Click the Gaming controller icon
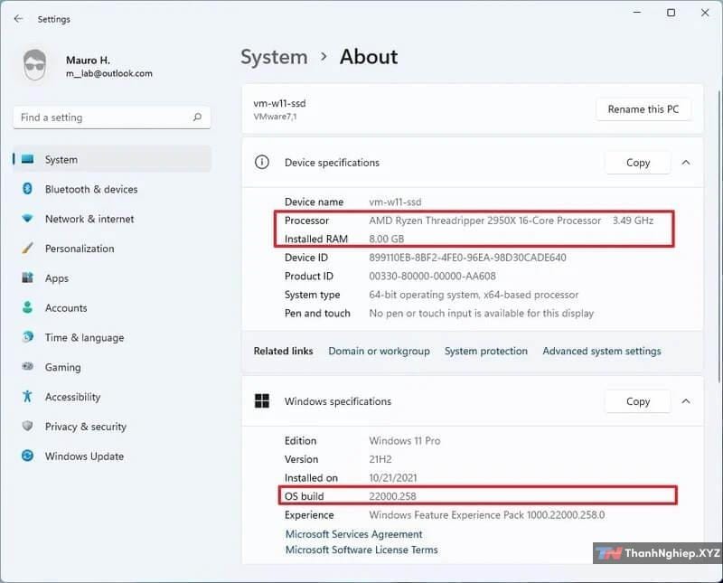The width and height of the screenshot is (723, 583). [28, 367]
